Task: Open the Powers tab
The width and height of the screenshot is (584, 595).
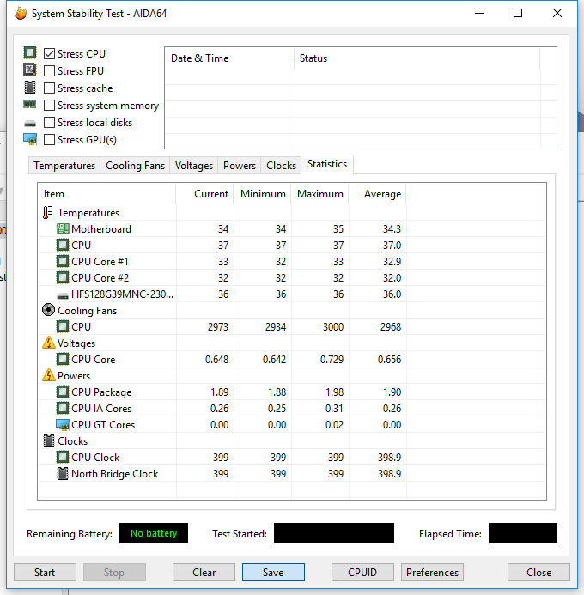Action: tap(240, 166)
